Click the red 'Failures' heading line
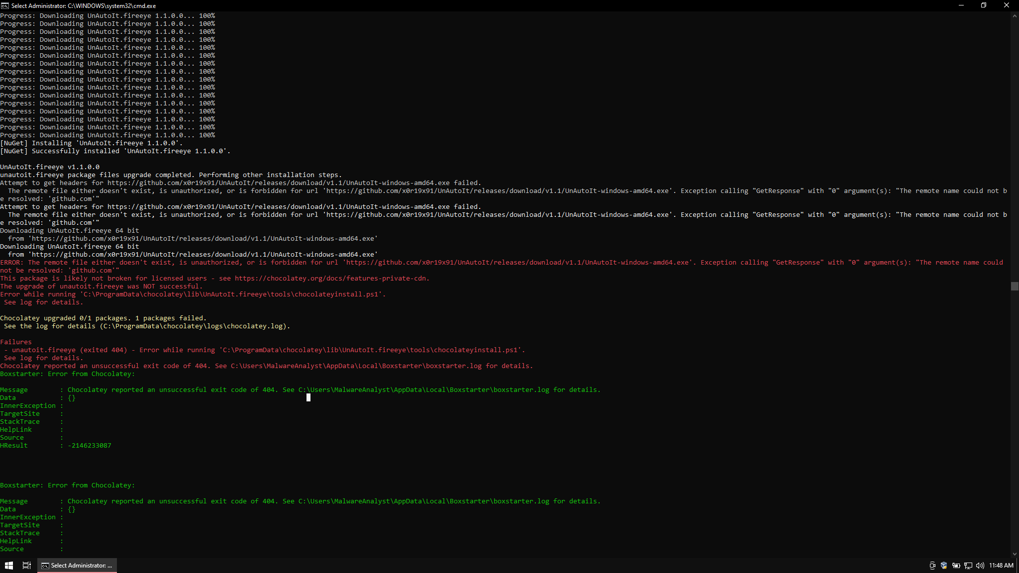Screen dimensions: 1019x573 [x=16, y=342]
